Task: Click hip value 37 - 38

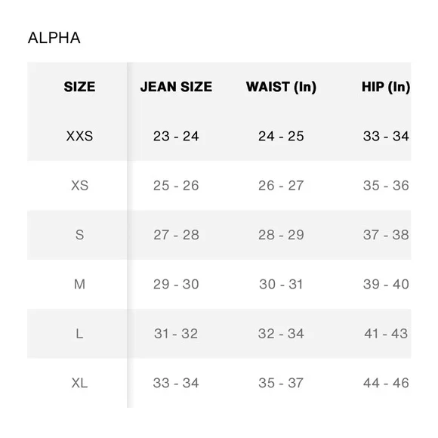Action: tap(386, 235)
